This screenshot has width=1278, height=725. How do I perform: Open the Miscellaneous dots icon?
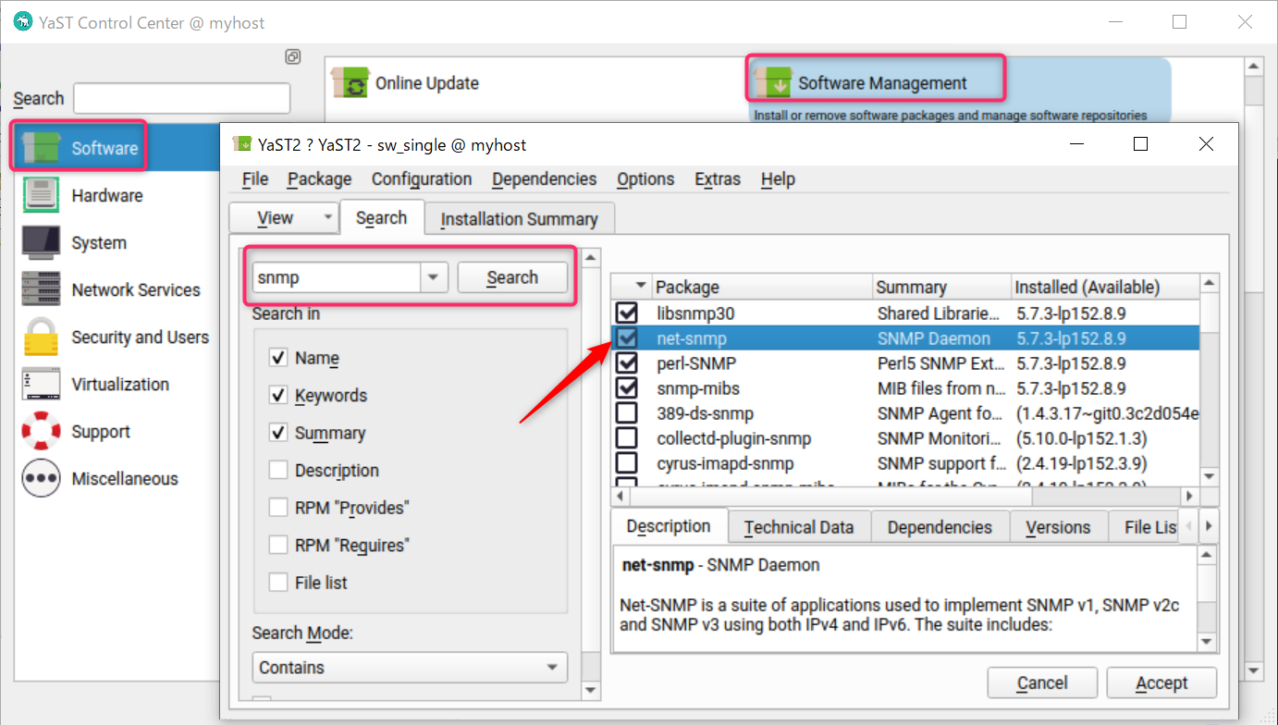41,478
